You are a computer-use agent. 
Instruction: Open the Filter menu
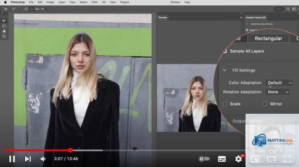[94, 2]
